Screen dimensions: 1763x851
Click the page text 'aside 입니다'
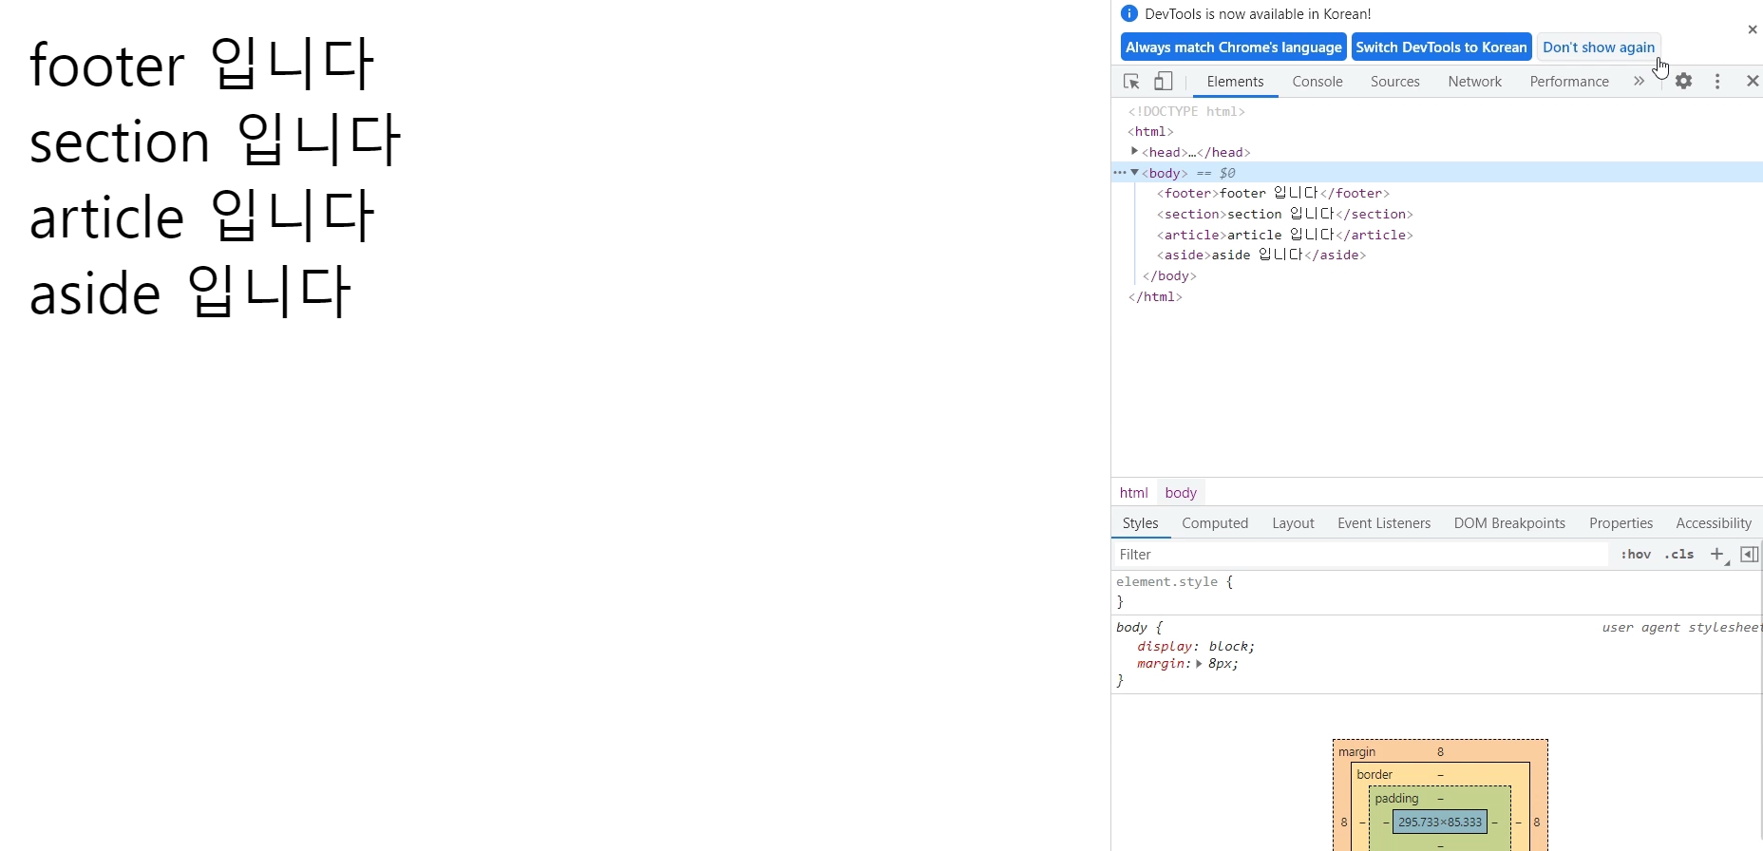click(x=191, y=293)
